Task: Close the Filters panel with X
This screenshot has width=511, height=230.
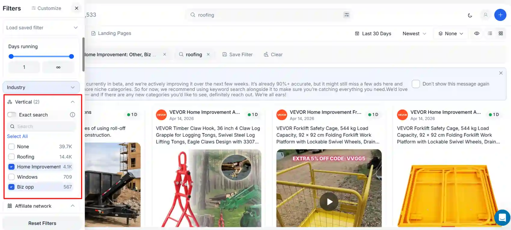Action: 77,8
